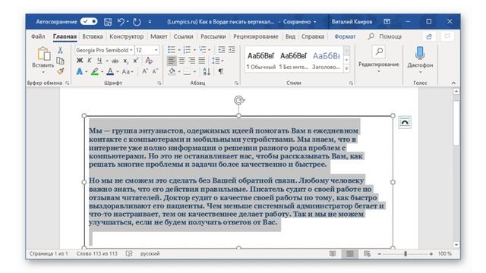This screenshot has width=486, height=273.
Task: Switch to Read Mode view in status bar
Action: 333,254
